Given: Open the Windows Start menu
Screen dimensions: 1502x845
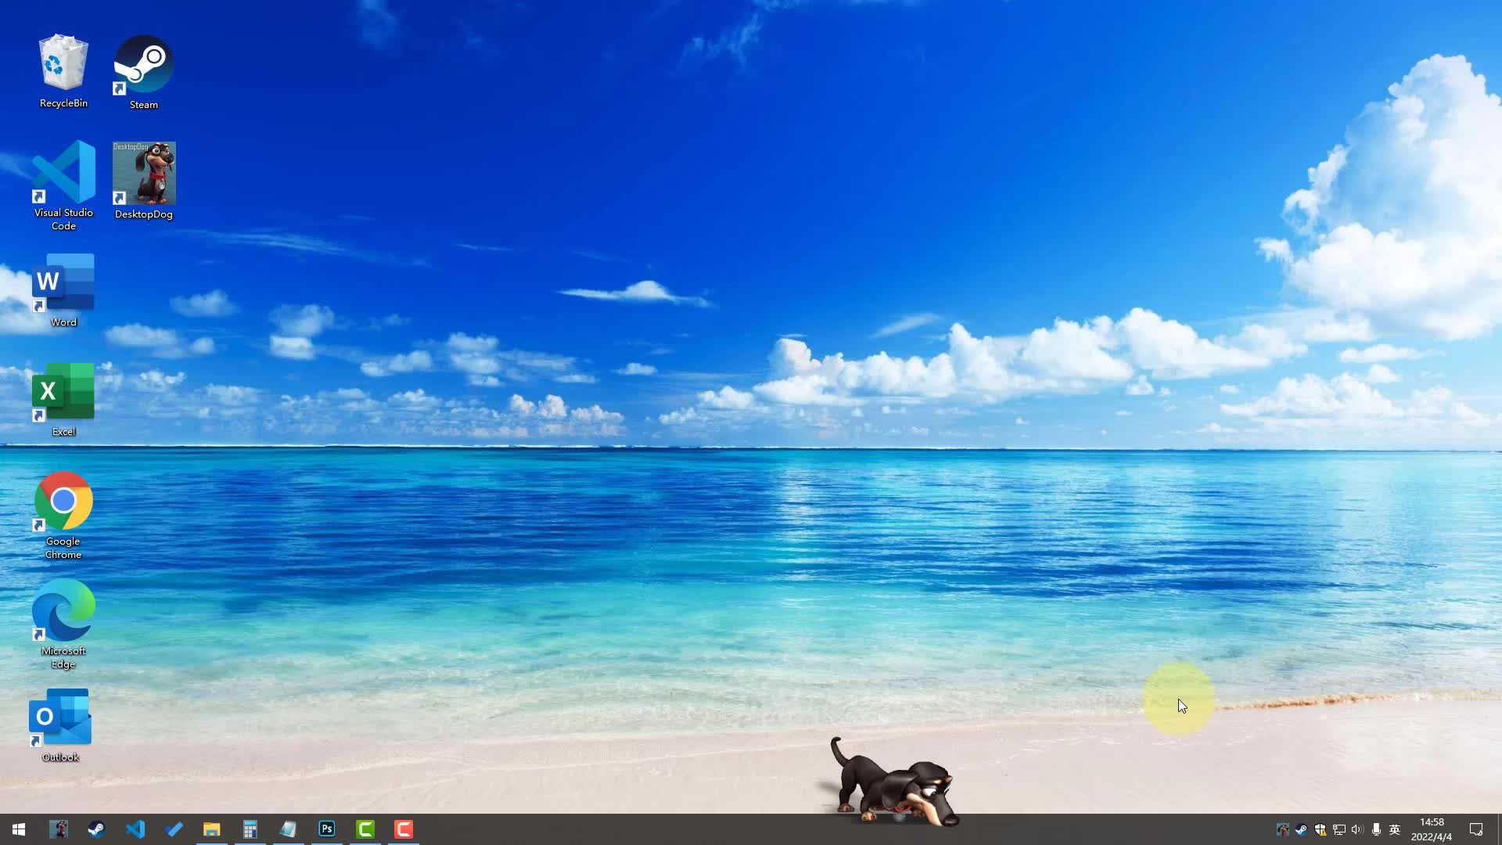Looking at the screenshot, I should pos(19,829).
